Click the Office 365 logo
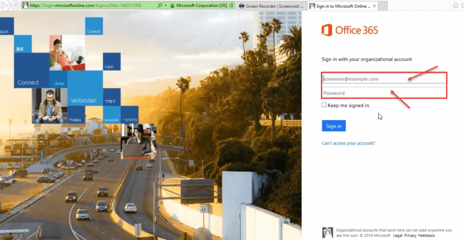This screenshot has height=240, width=464. click(350, 30)
